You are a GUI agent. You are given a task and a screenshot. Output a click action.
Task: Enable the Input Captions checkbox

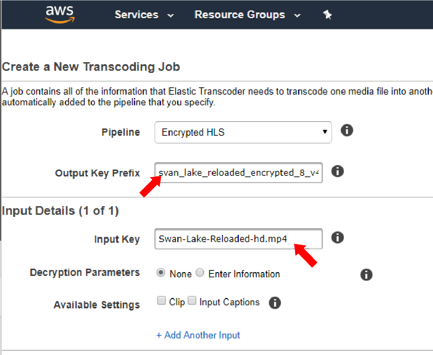(x=192, y=300)
